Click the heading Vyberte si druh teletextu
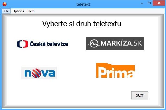 pos(82,24)
